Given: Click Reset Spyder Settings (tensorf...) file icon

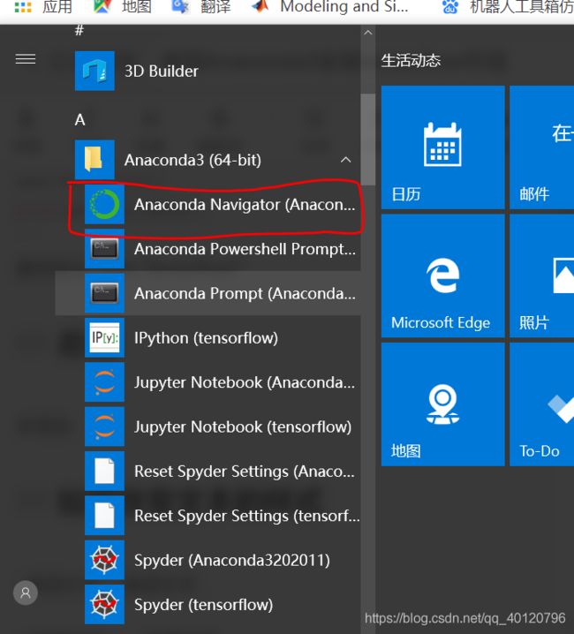Looking at the screenshot, I should point(104,516).
